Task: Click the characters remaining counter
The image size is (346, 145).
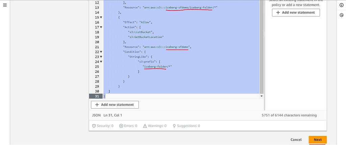Action: [289, 115]
